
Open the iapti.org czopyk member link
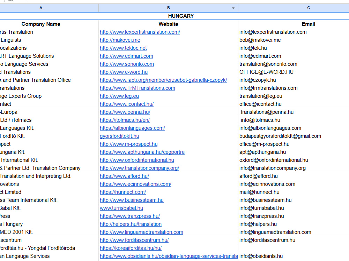(x=163, y=80)
